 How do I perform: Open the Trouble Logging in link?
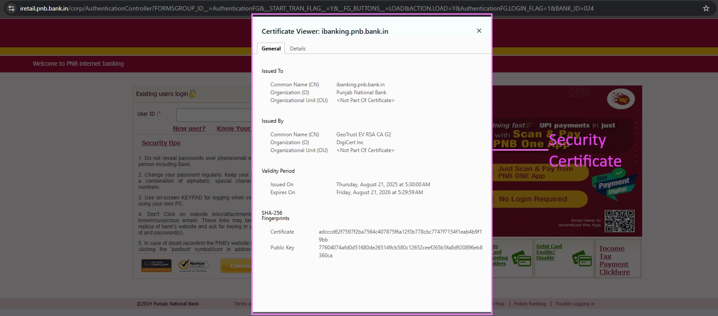click(575, 304)
